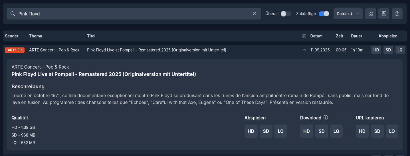Copy the LQ URL
The image size is (410, 156).
coord(392,131)
